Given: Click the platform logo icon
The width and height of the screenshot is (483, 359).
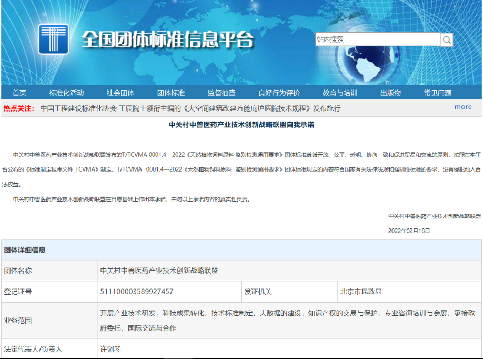Looking at the screenshot, I should click(x=53, y=39).
